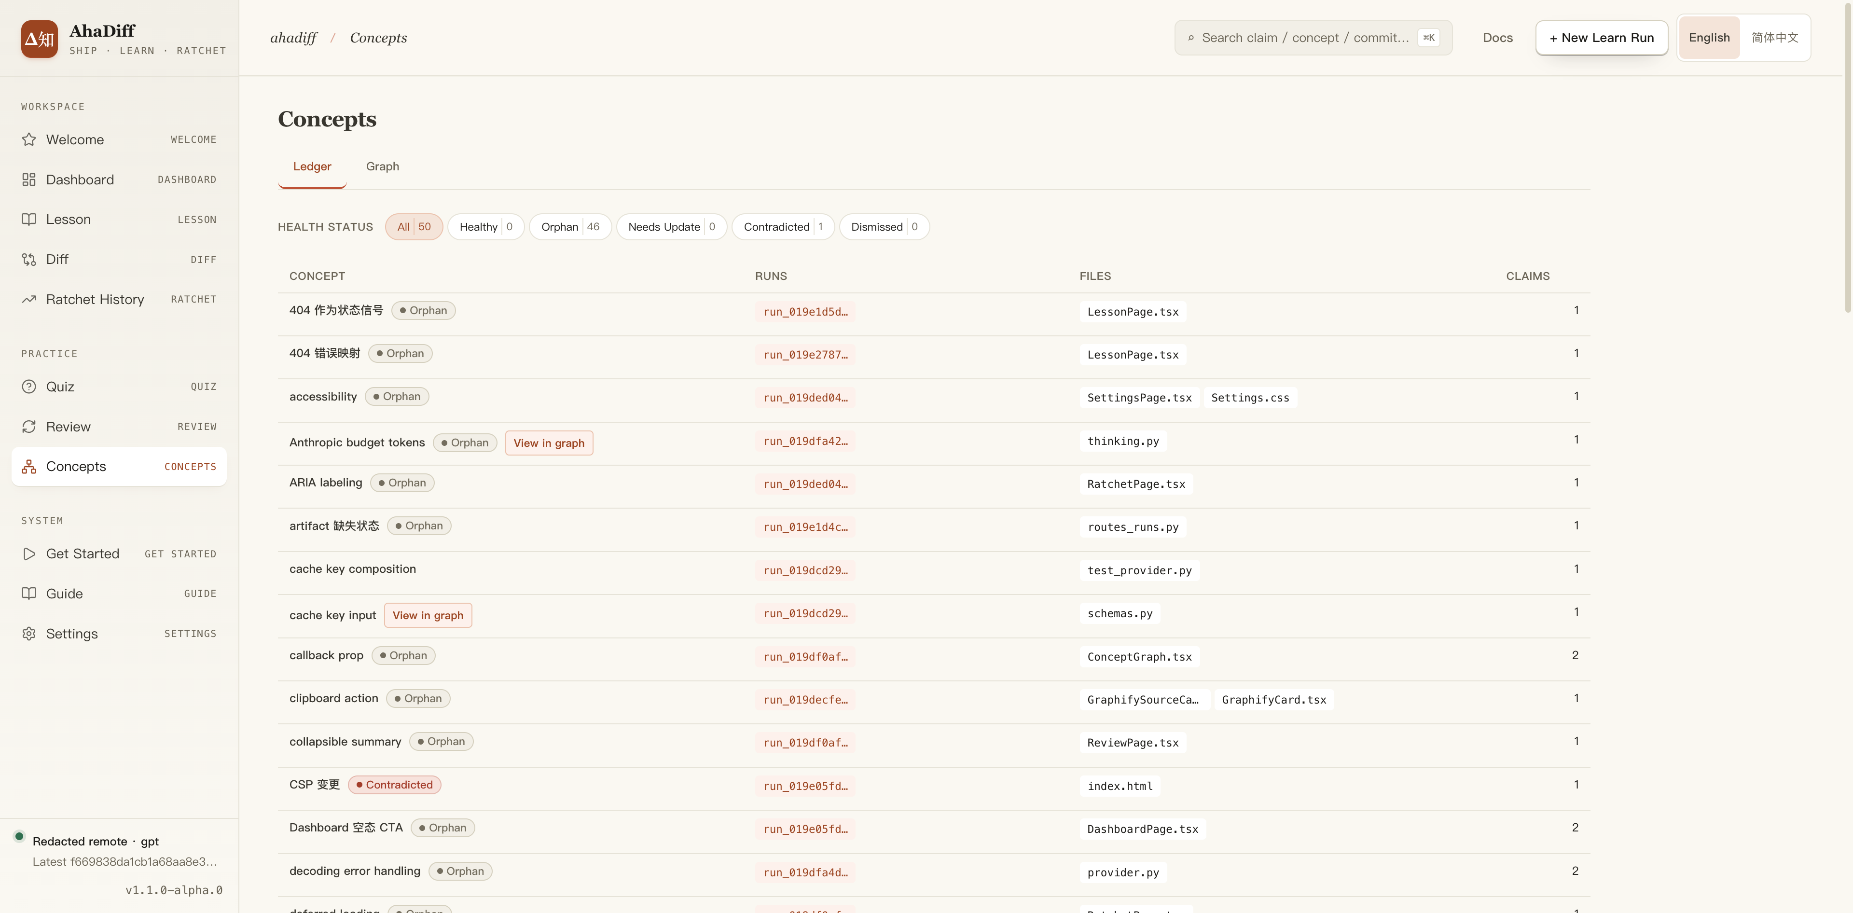Click the ConceptGraph.tsx file chip
The image size is (1853, 913).
pyautogui.click(x=1139, y=657)
